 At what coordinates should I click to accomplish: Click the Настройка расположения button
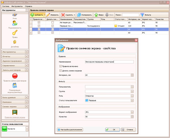pos(70,130)
